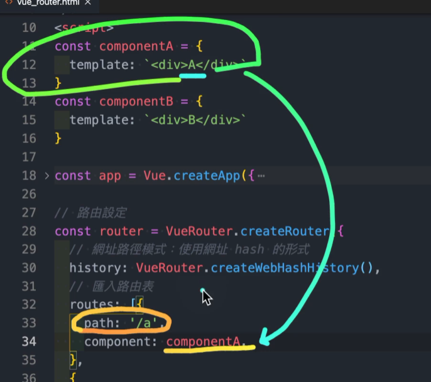Viewport: 431px width, 382px height.
Task: Click 'template:' on line 15
Action: click(x=102, y=120)
